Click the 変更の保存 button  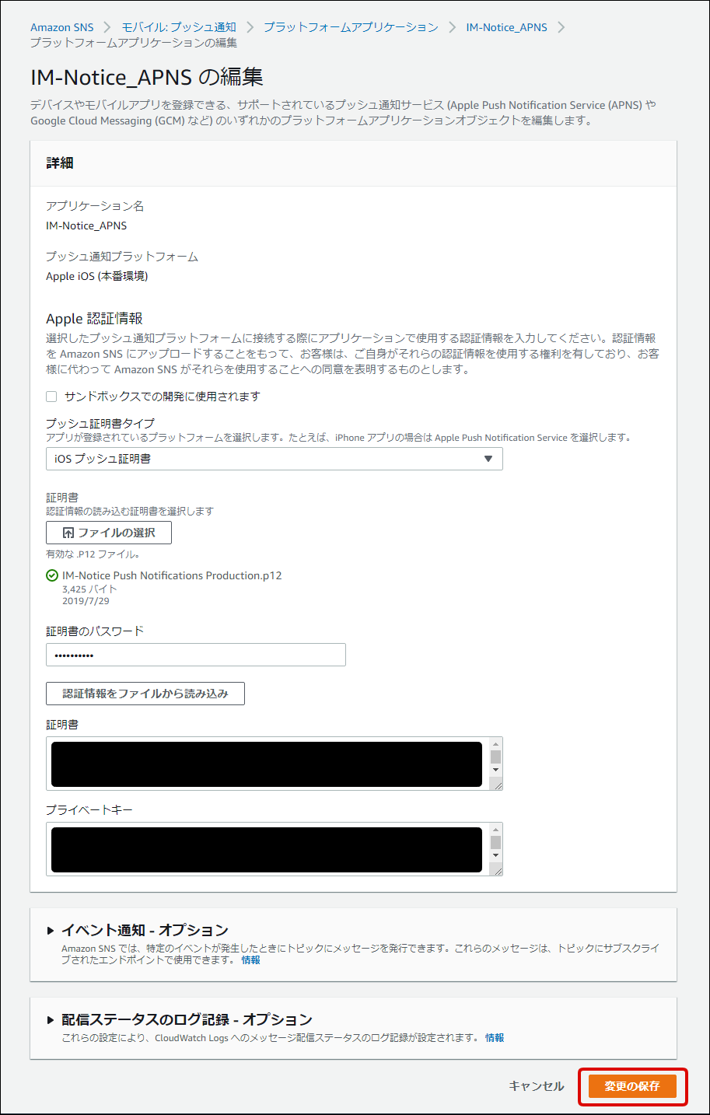click(632, 1086)
